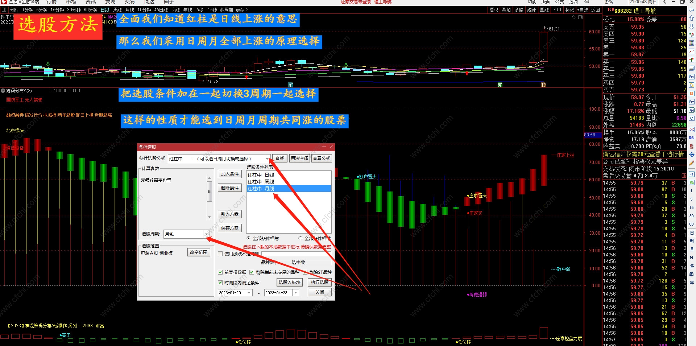The image size is (696, 346).
Task: Open the 选股周期 dropdown arrow
Action: tap(206, 234)
